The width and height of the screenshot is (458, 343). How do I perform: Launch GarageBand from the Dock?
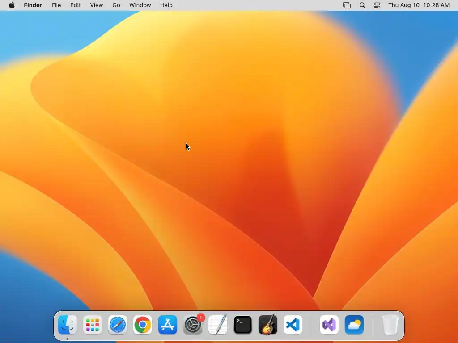tap(268, 325)
